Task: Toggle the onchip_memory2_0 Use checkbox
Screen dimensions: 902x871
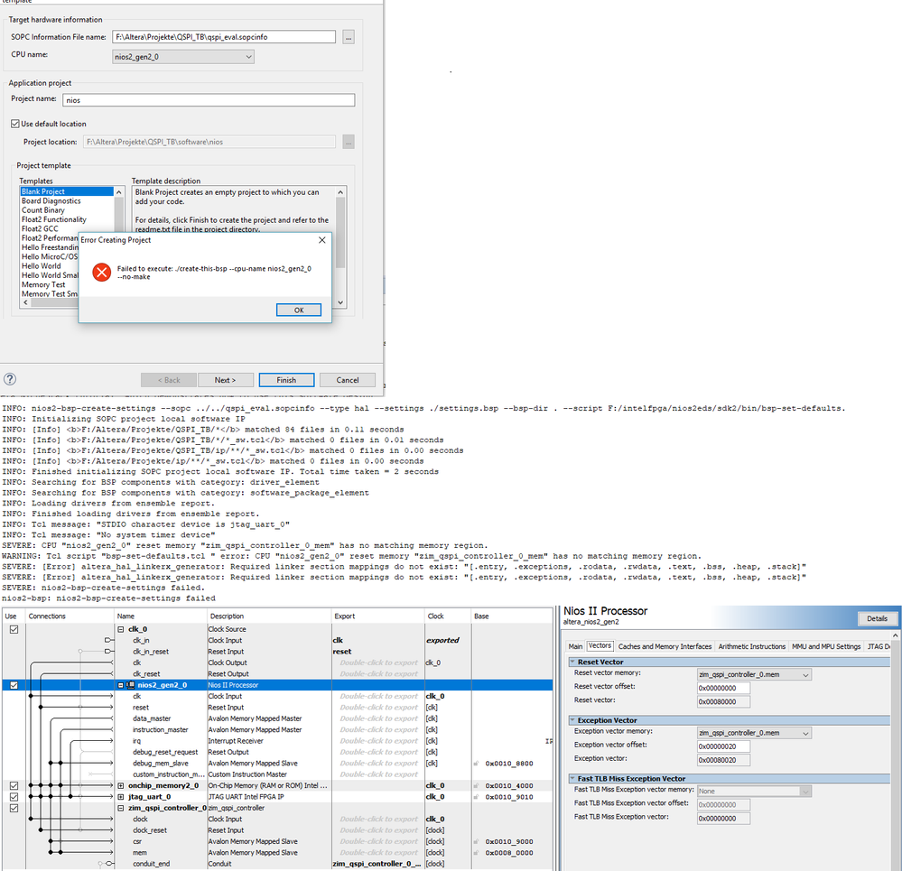Action: click(x=14, y=786)
